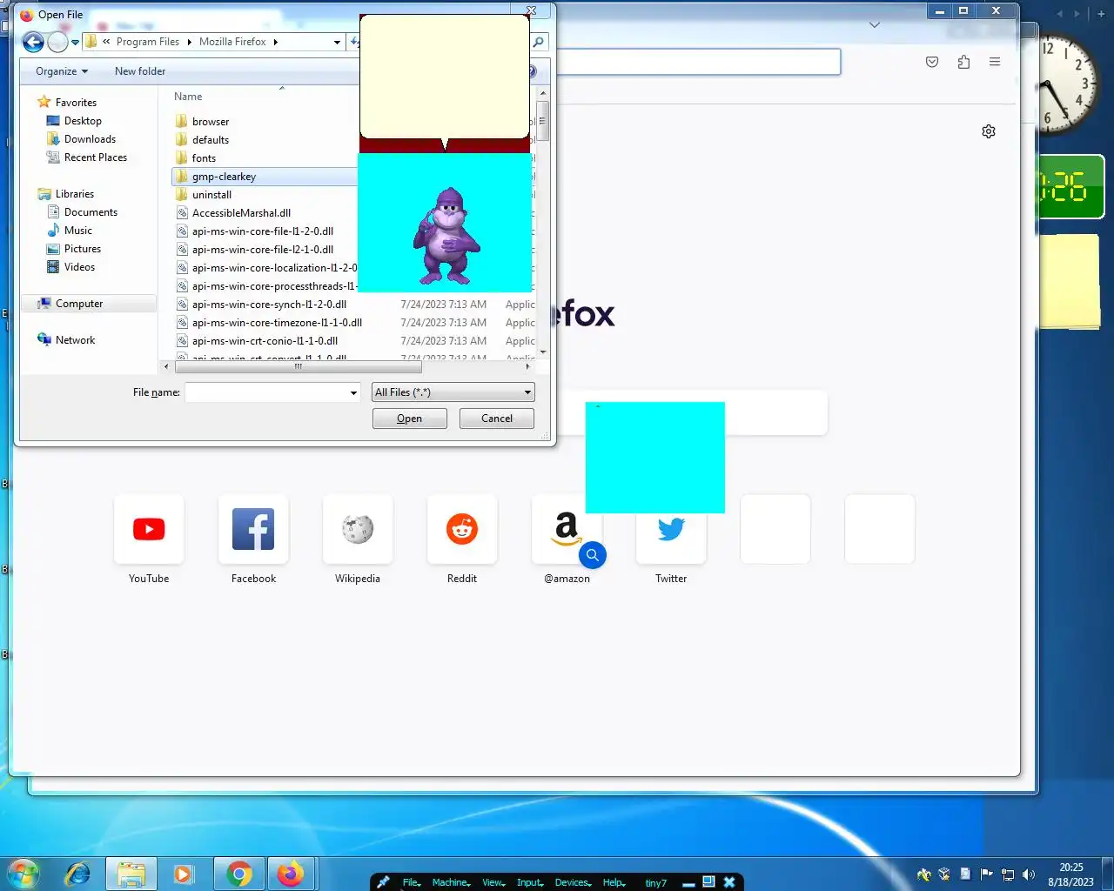Select api-ms-win-core-file-l2-1-0.dll
Image resolution: width=1114 pixels, height=891 pixels.
click(x=263, y=249)
